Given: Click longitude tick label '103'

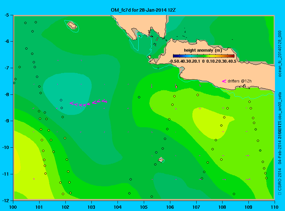Looking at the screenshot, I should pos(91,207).
